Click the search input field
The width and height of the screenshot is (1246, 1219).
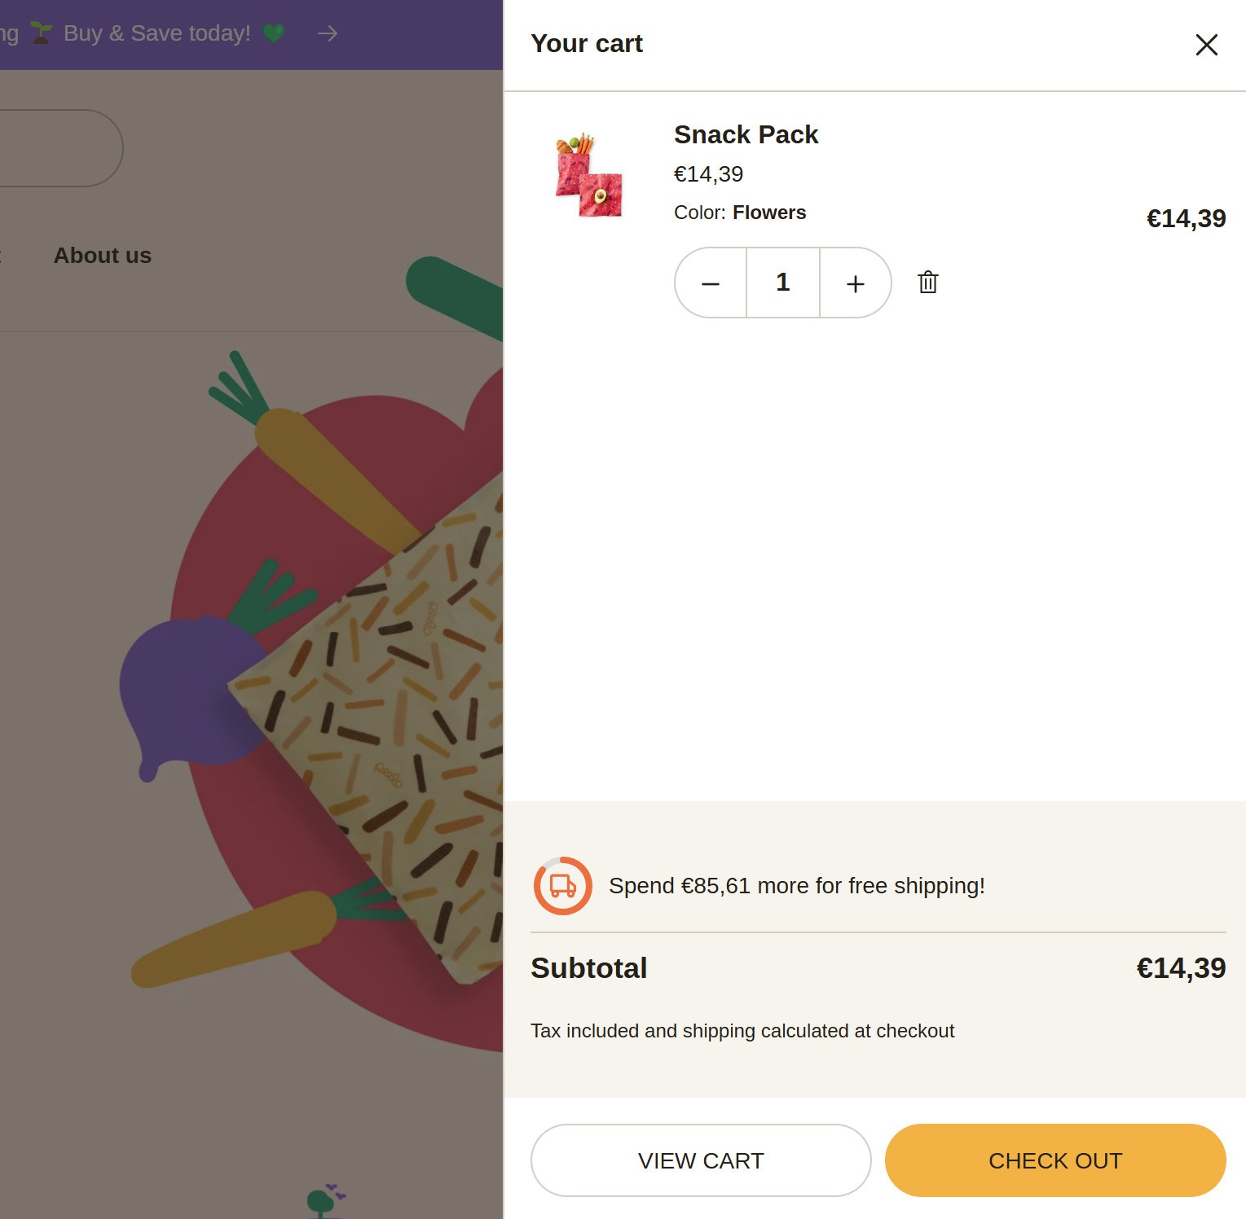coord(57,147)
